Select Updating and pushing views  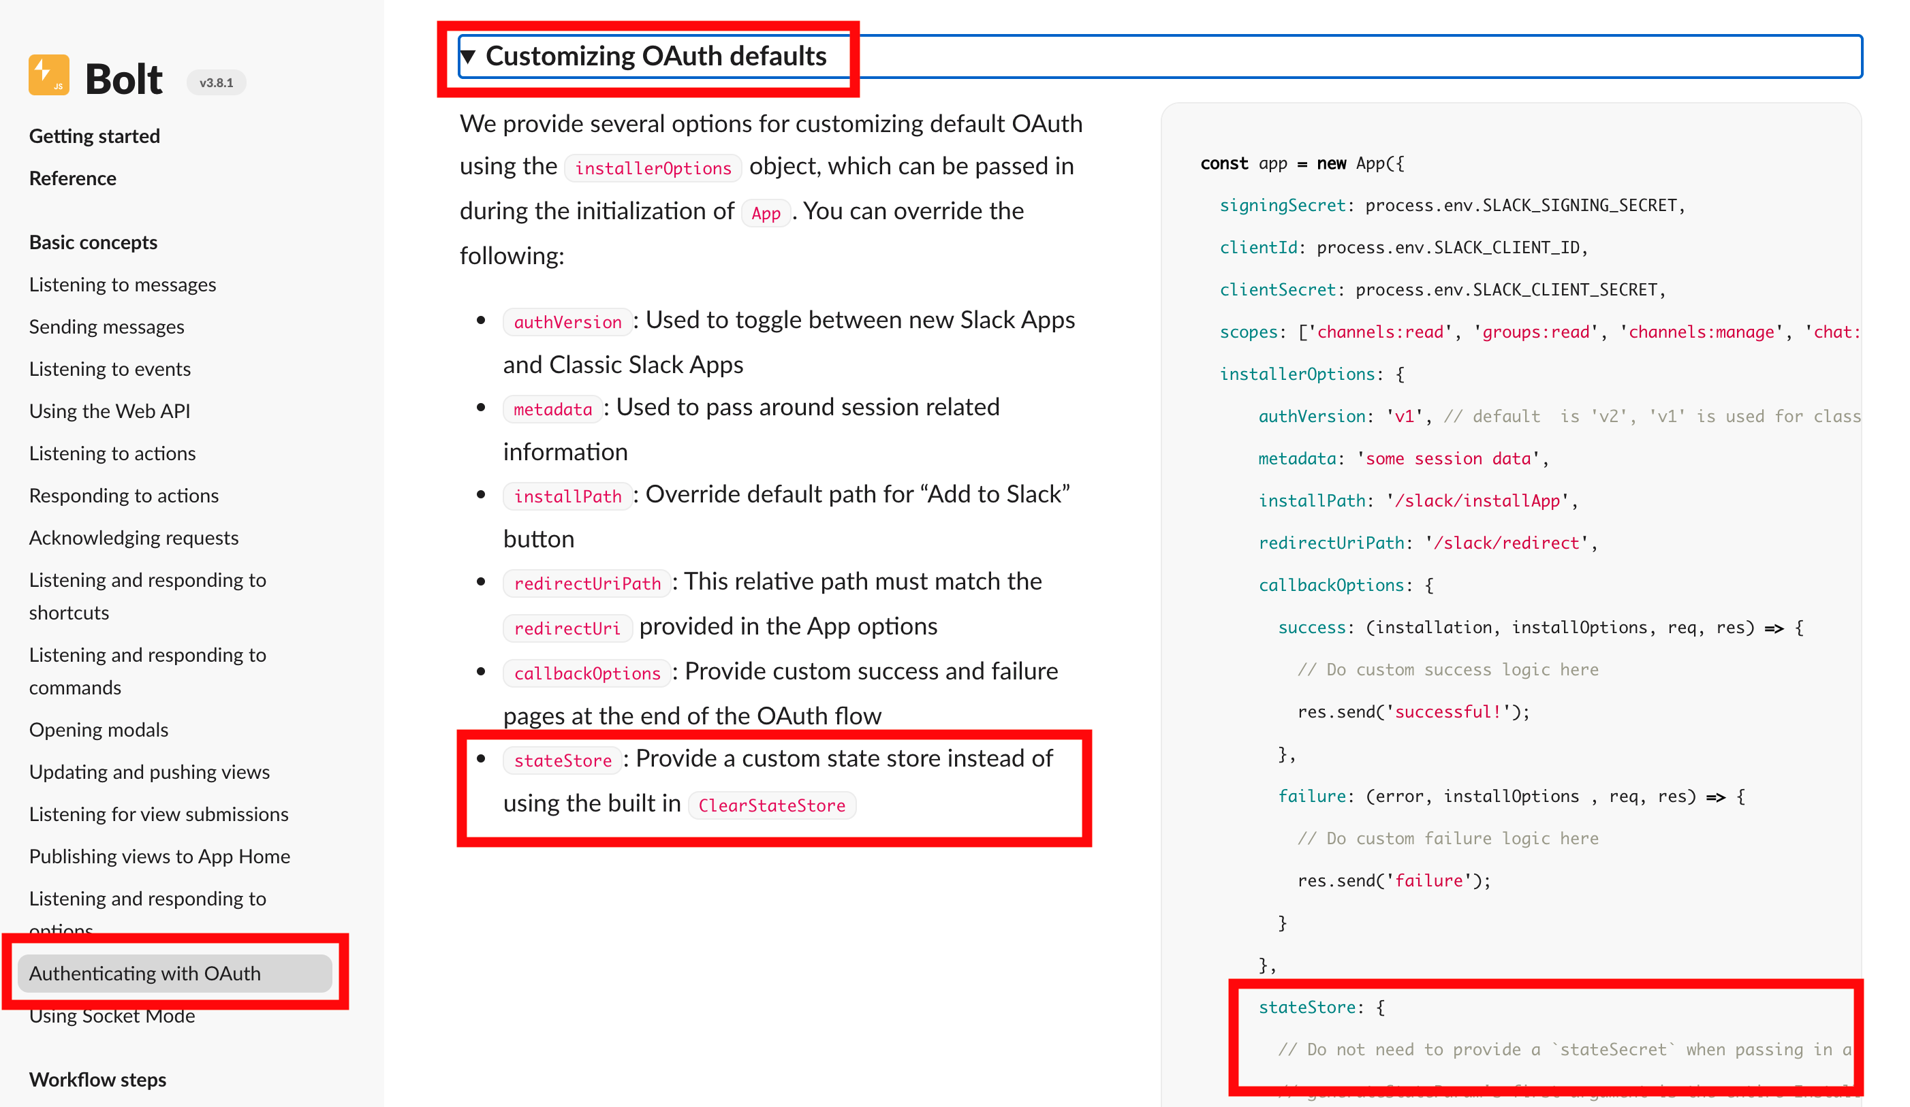tap(149, 771)
